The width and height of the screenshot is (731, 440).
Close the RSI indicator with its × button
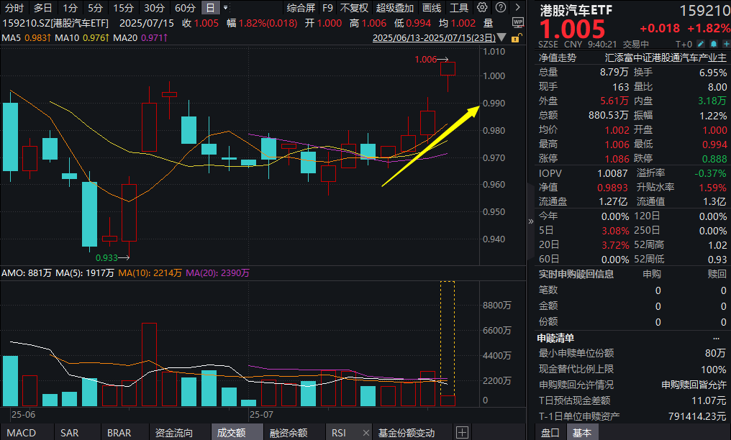click(x=365, y=432)
